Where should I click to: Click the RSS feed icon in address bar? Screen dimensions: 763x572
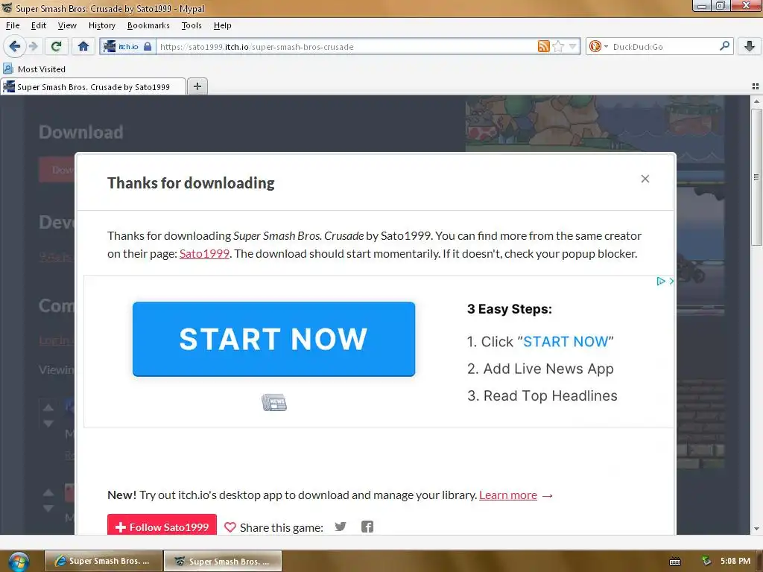coord(543,47)
